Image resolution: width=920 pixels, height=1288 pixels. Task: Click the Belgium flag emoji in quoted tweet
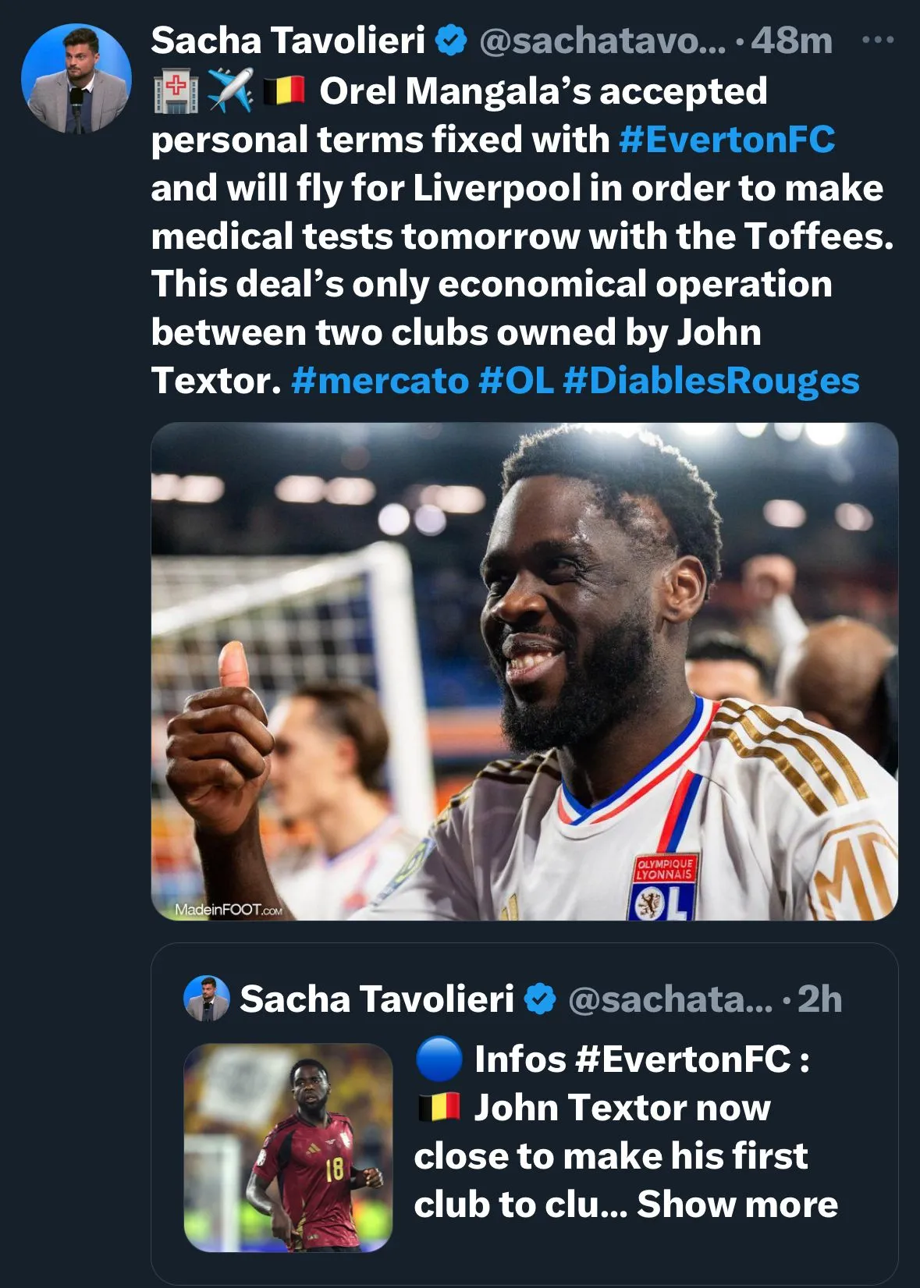pos(439,1108)
